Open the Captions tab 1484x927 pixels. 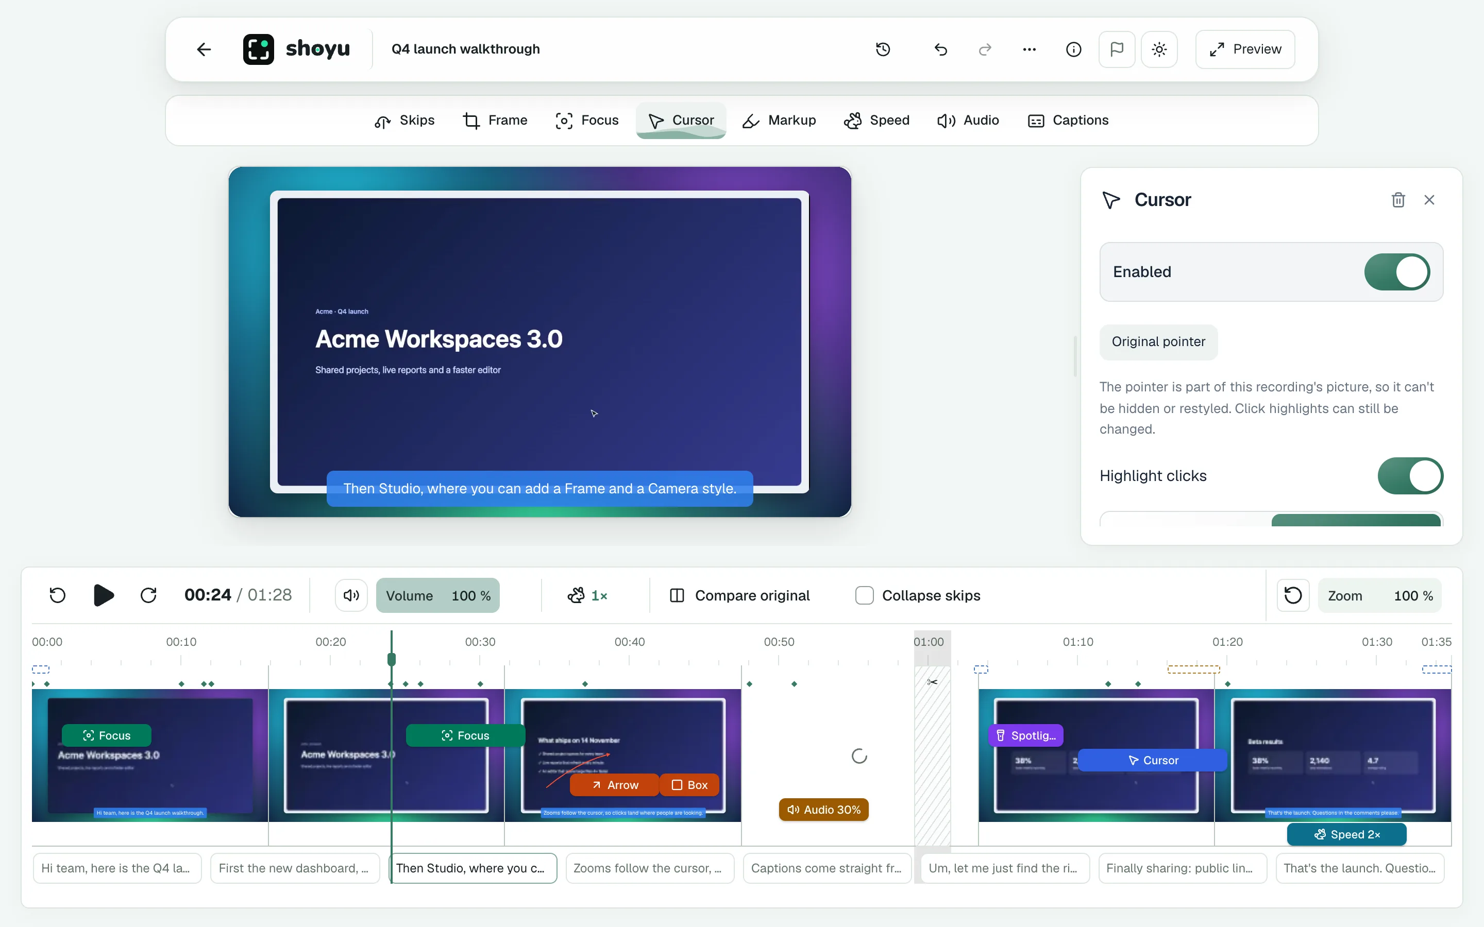[x=1068, y=120]
